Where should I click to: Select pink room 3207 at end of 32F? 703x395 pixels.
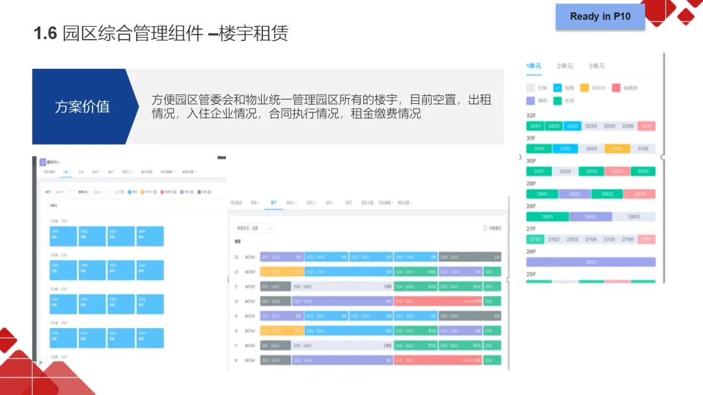click(646, 126)
